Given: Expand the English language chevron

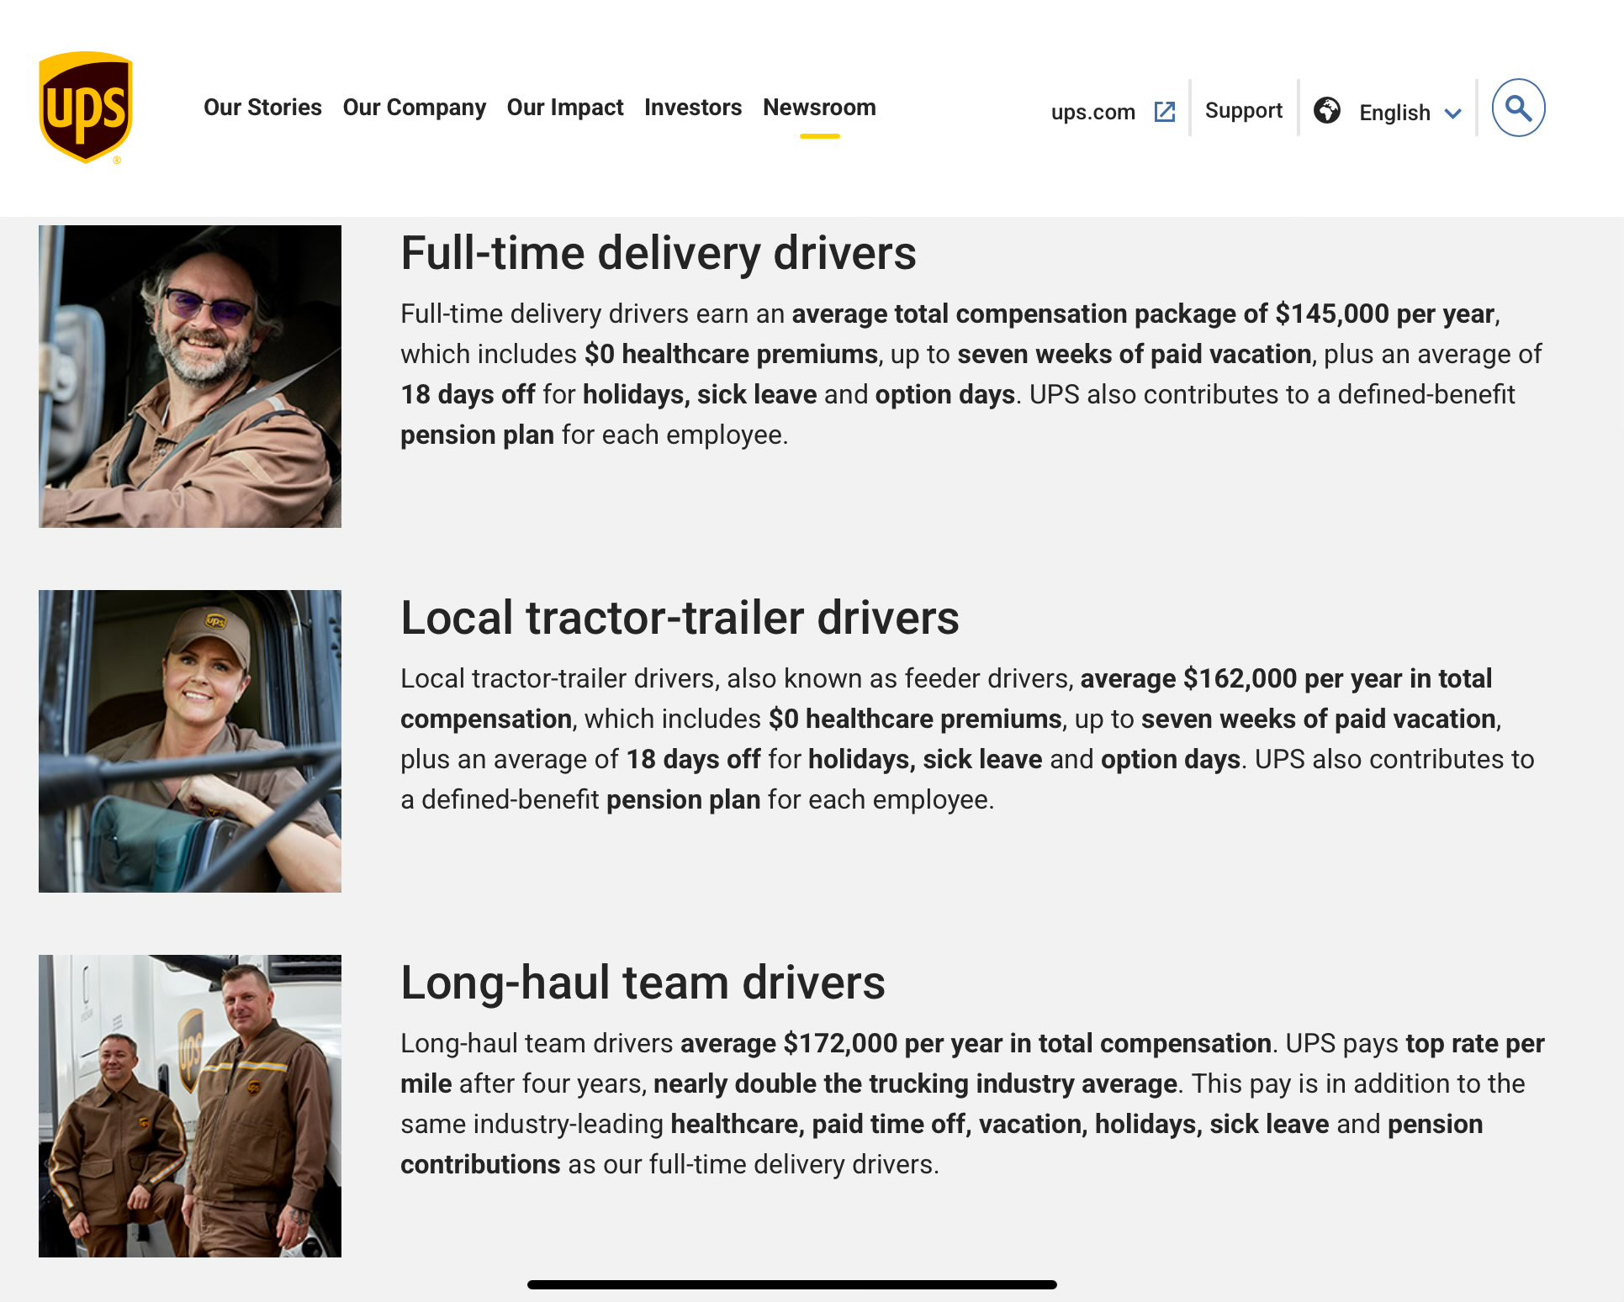Looking at the screenshot, I should (x=1452, y=113).
